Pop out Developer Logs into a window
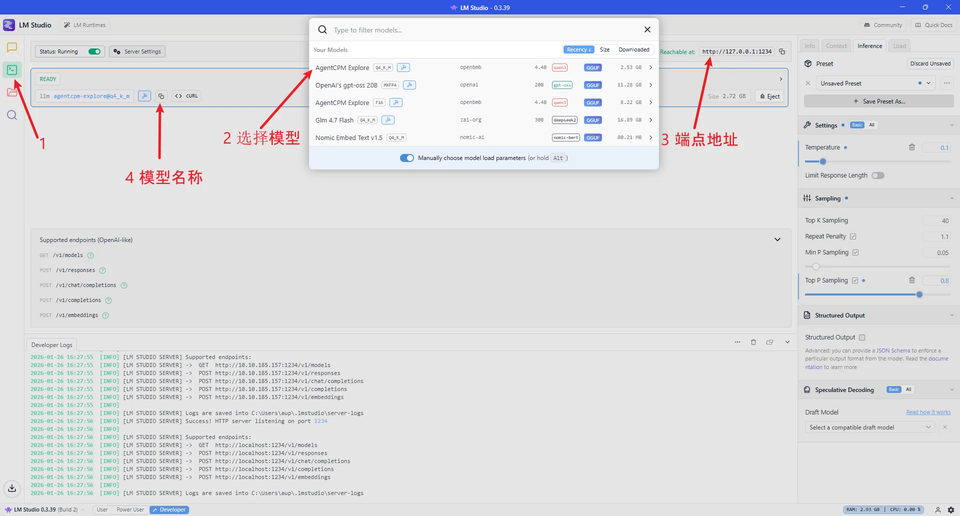Screen dimensions: 960x516 tap(770, 342)
